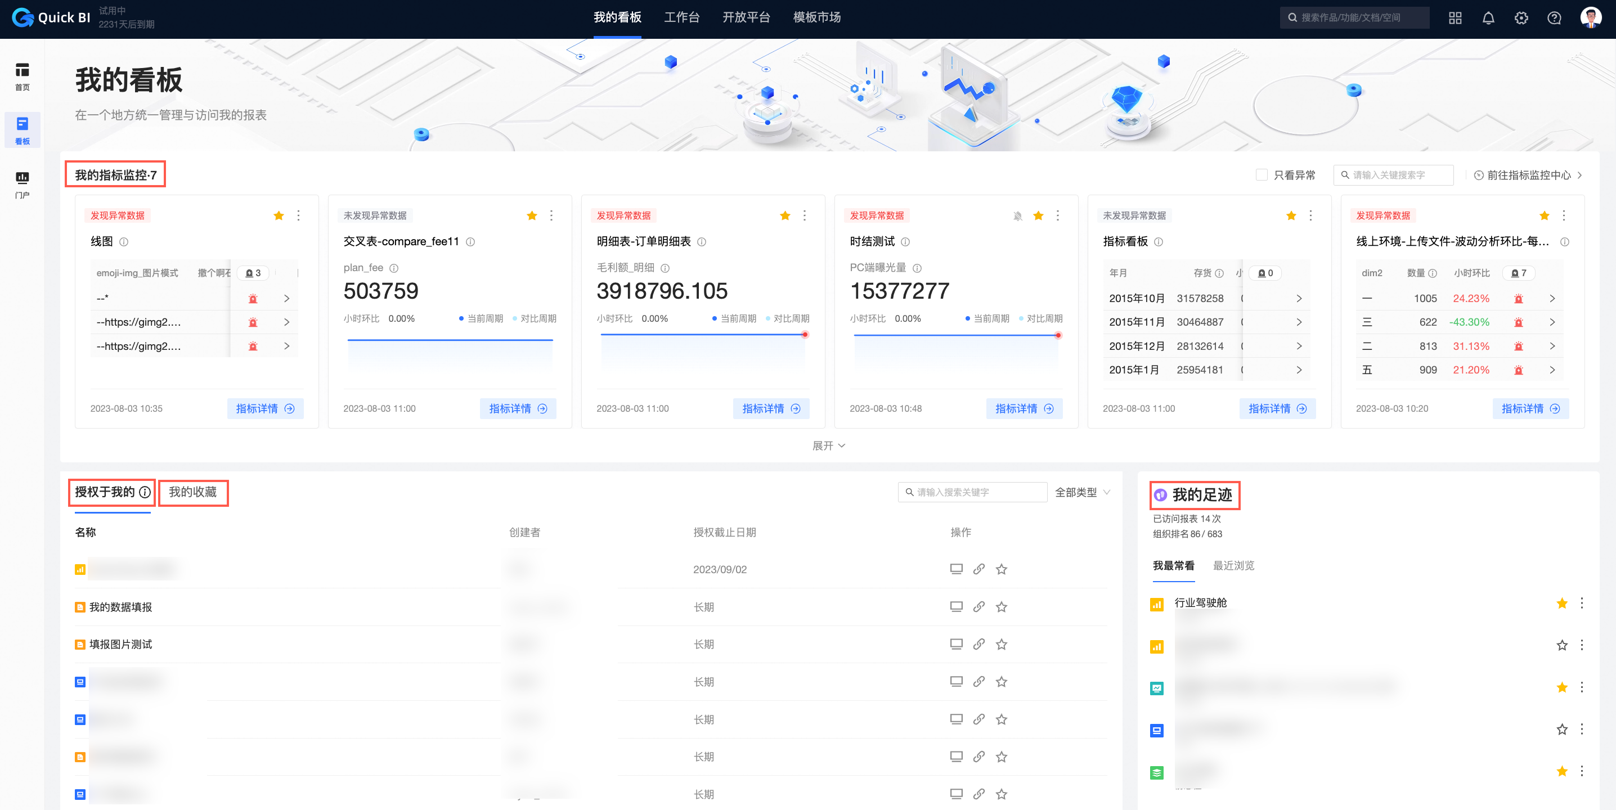Open the help question mark icon
Image resolution: width=1616 pixels, height=810 pixels.
click(1554, 18)
